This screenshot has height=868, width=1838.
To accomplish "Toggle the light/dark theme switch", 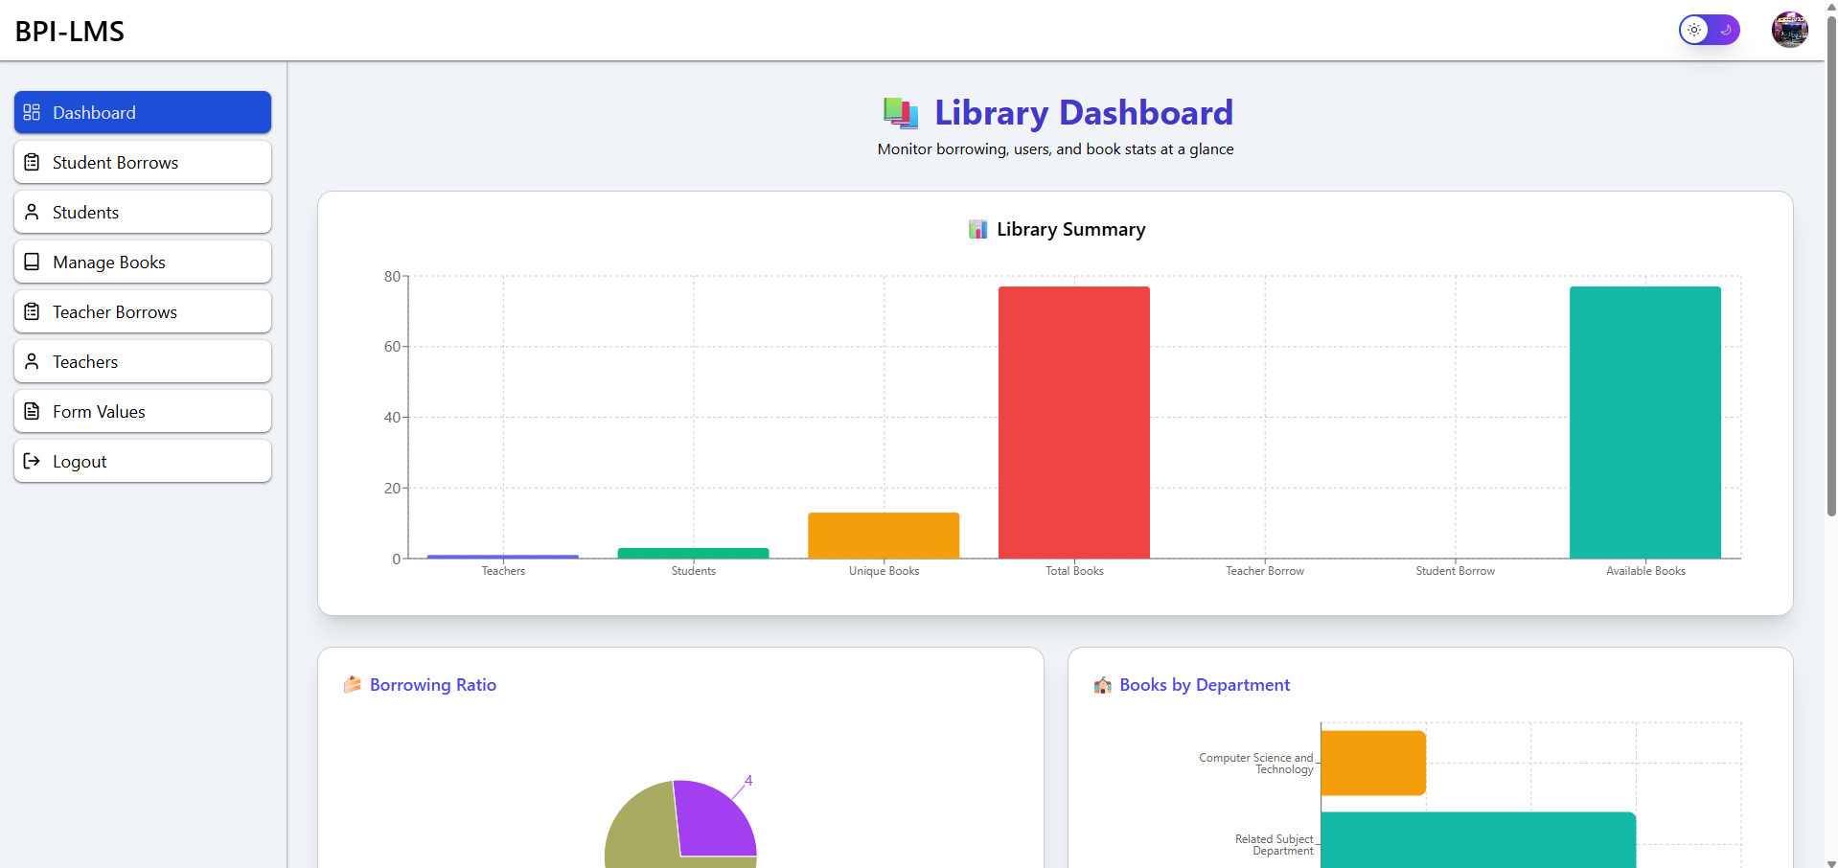I will click(1710, 30).
